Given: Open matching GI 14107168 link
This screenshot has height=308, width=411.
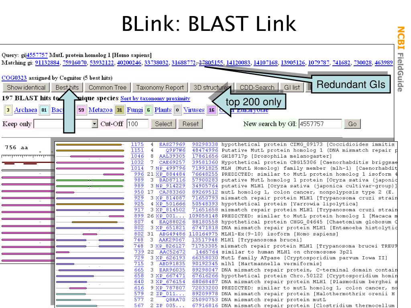Looking at the screenshot, I should (x=266, y=63).
